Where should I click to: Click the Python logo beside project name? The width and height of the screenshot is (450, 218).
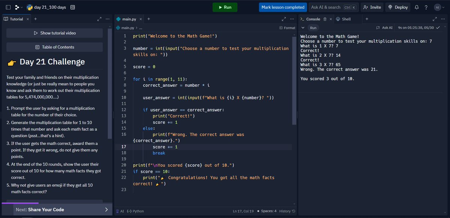point(29,7)
